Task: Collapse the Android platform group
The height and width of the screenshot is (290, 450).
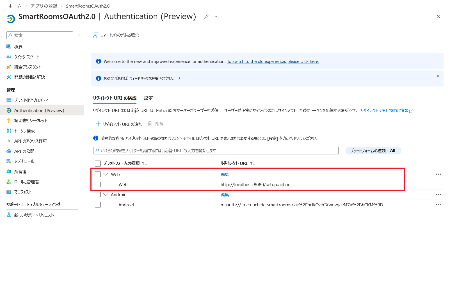Action: pos(106,195)
